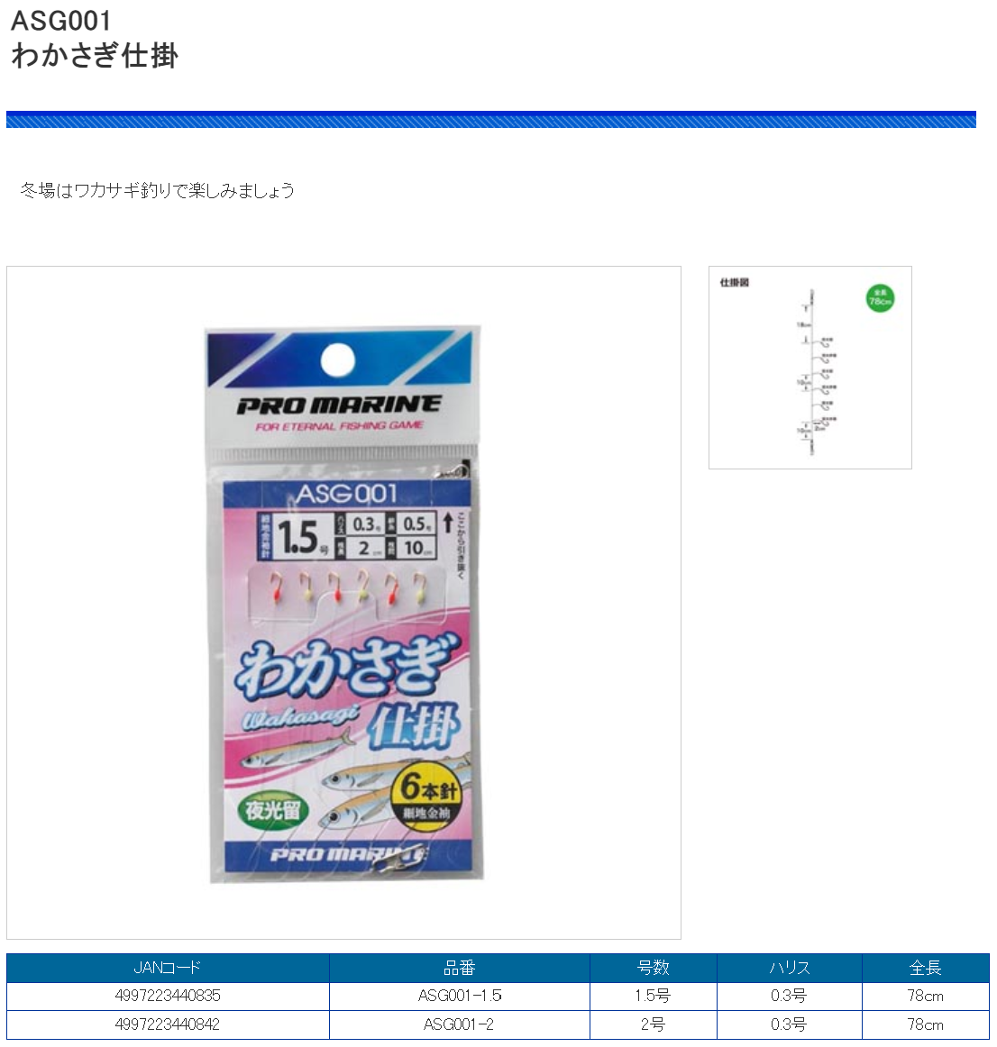The width and height of the screenshot is (997, 1047).
Task: Click product number ASG001-2 cell
Action: (x=459, y=1024)
